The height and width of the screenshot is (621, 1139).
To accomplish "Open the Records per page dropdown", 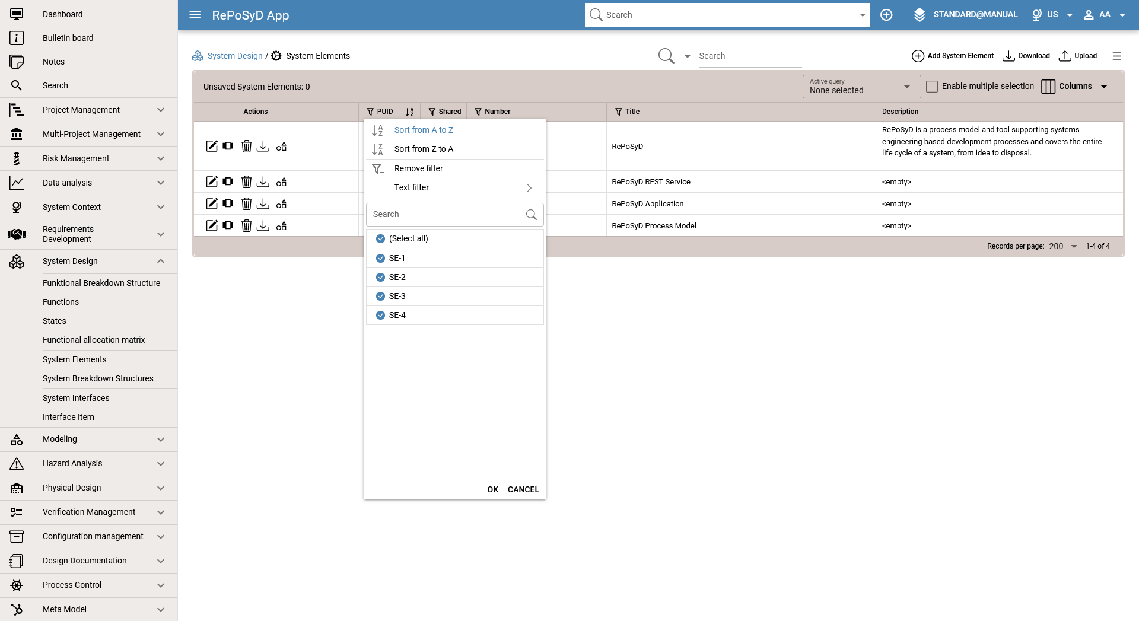I will click(x=1063, y=246).
